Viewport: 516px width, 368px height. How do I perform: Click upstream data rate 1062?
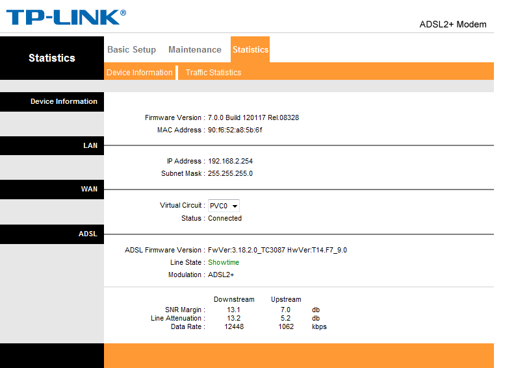coord(286,327)
